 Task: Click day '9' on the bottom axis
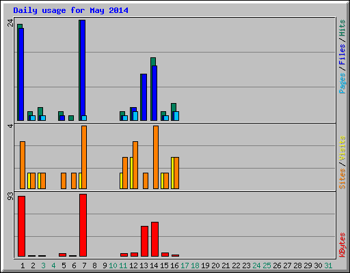tap(105, 265)
